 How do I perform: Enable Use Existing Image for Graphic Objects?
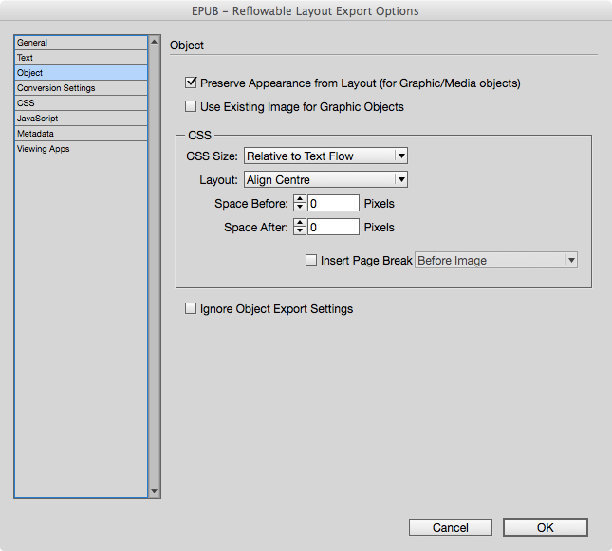click(191, 107)
